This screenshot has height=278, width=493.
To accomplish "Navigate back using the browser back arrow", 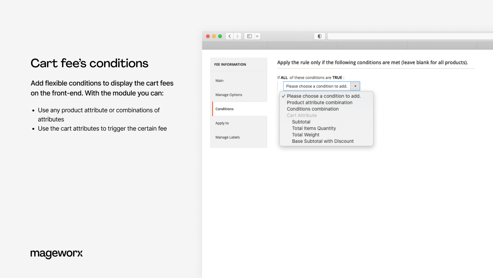I will click(229, 36).
